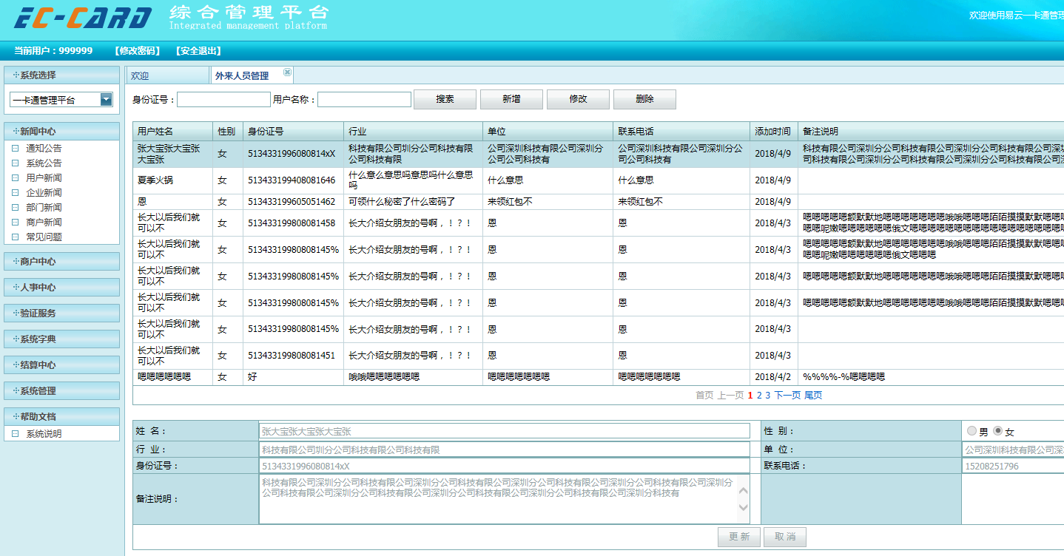
Task: Open 商户新闻 menu item
Action: pos(44,223)
